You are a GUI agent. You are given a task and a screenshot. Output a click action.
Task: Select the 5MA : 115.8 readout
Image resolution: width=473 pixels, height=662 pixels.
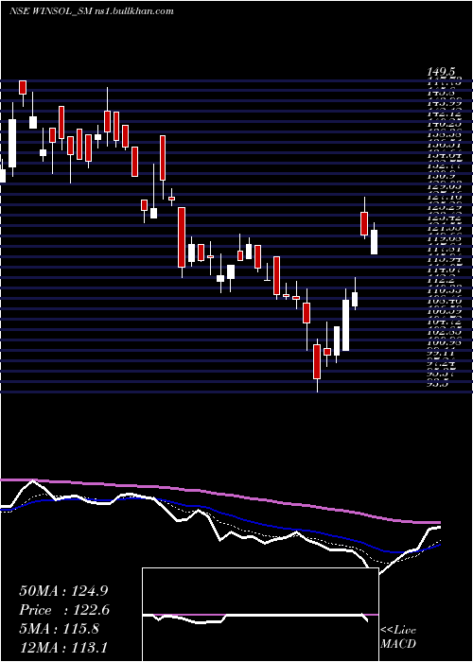click(x=60, y=629)
